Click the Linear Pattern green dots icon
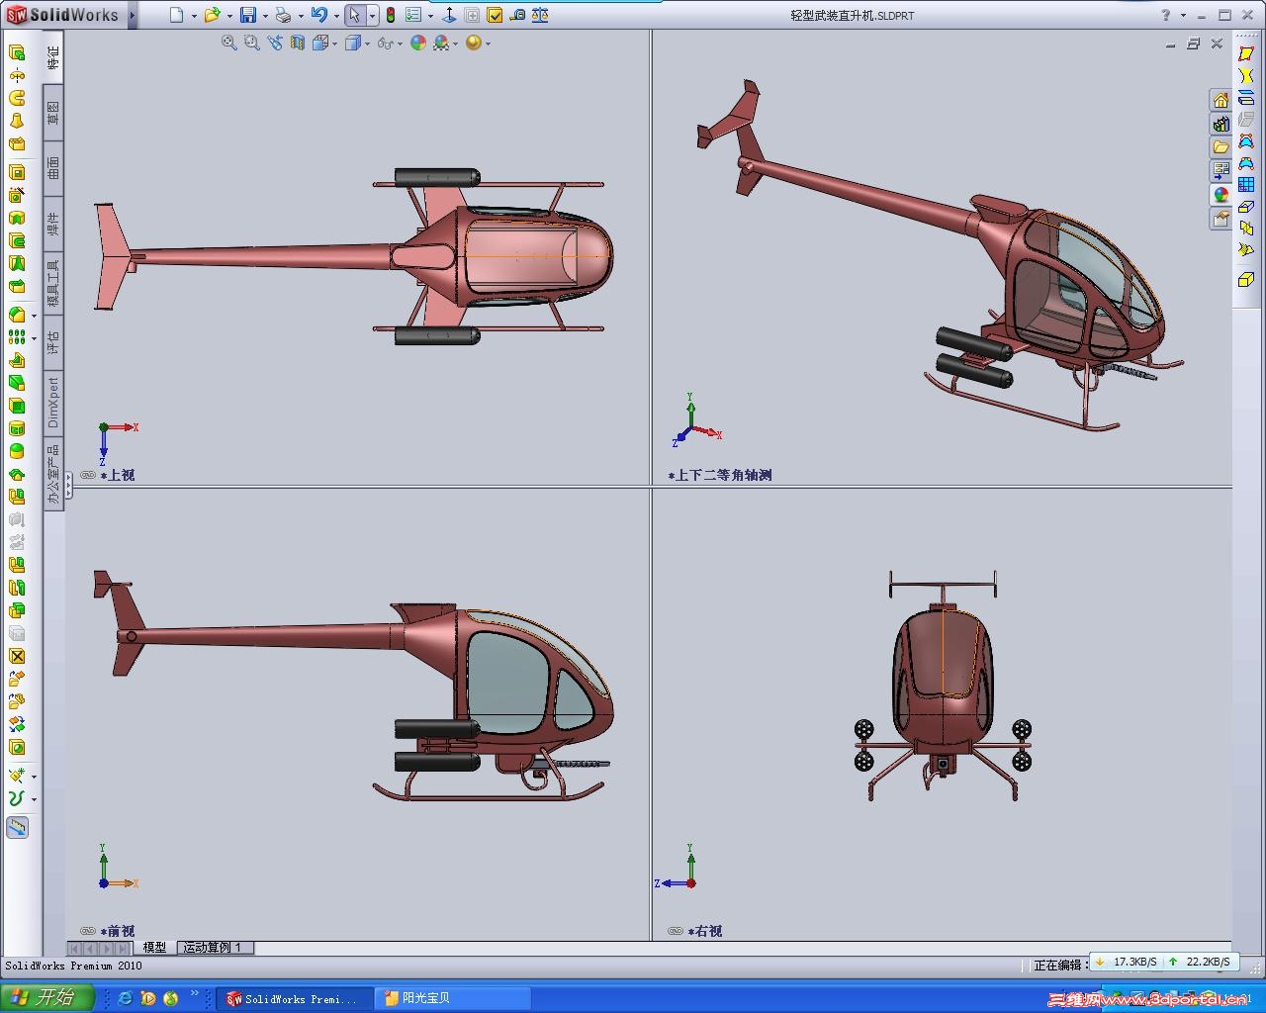Viewport: 1266px width, 1013px height. click(x=17, y=337)
